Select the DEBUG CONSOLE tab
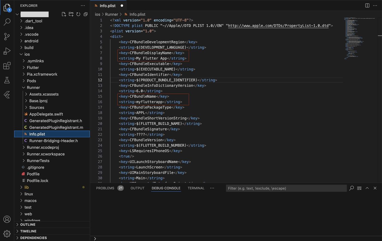This screenshot has width=382, height=241. (x=166, y=188)
